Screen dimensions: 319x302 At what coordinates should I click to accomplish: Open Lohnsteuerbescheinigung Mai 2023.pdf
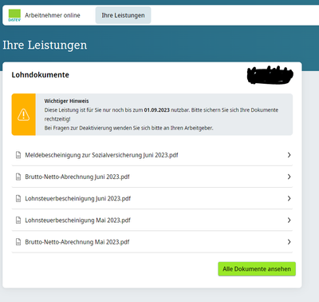(x=152, y=221)
